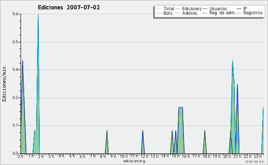Viewport: 268px width, 165px height.
Task: Click the 18 h label on the time axis
Action: 206,156
